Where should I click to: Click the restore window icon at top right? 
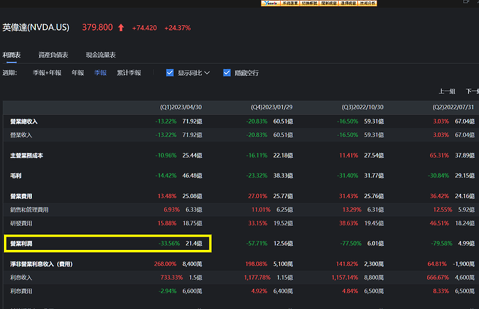pyautogui.click(x=466, y=1)
